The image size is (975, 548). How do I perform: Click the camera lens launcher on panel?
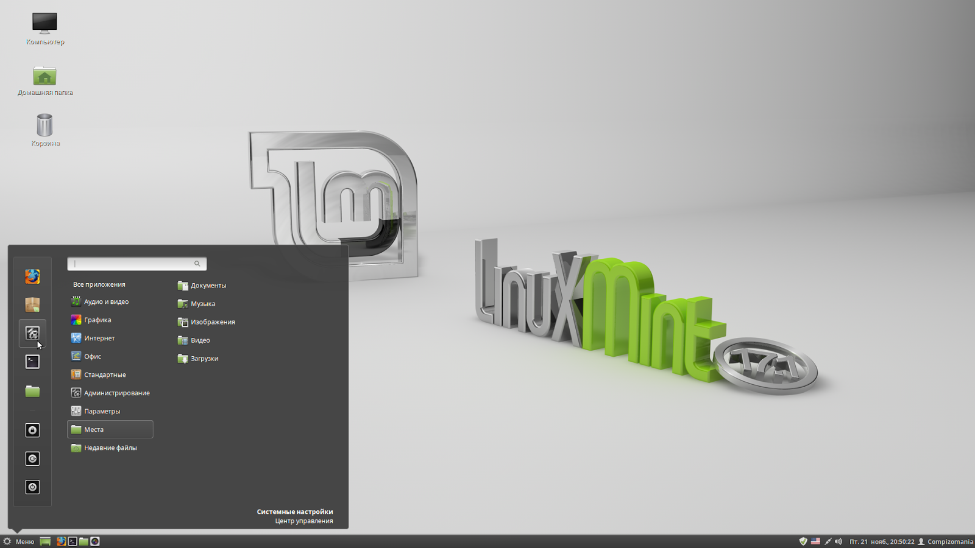pyautogui.click(x=95, y=541)
